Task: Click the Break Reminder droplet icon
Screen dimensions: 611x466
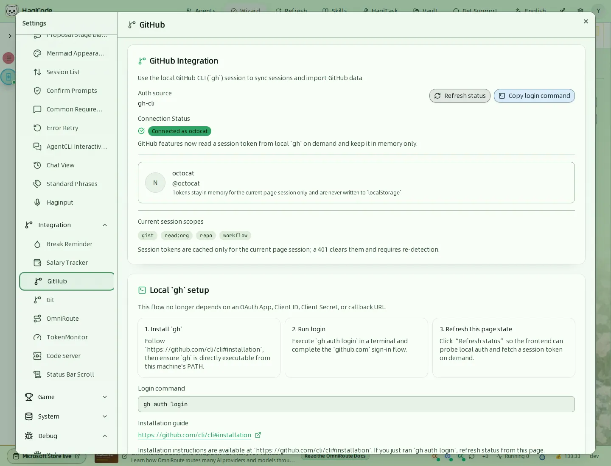Action: click(37, 244)
